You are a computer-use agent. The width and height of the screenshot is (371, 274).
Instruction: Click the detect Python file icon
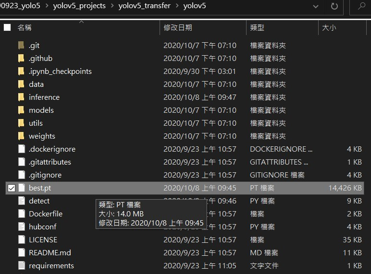[x=22, y=201]
